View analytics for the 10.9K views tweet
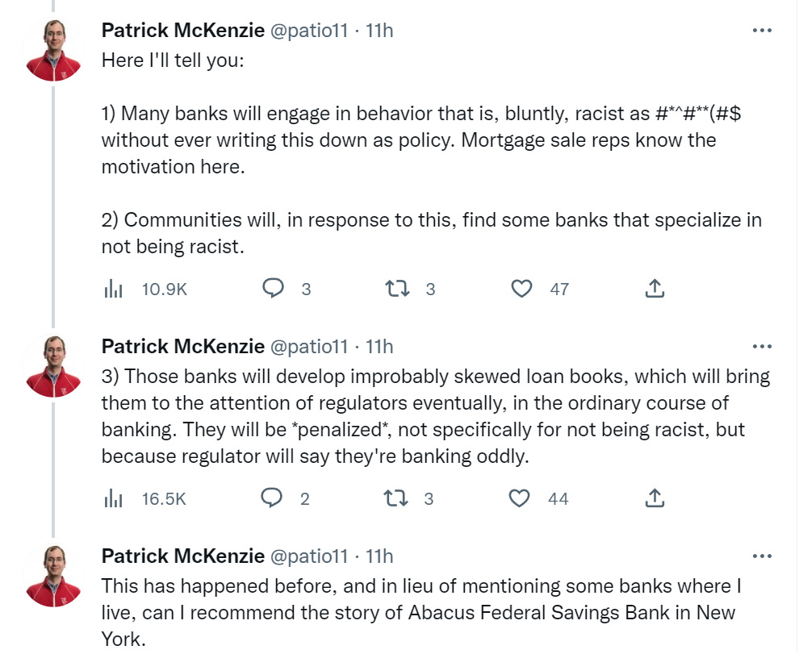The height and width of the screenshot is (654, 799). [x=112, y=289]
